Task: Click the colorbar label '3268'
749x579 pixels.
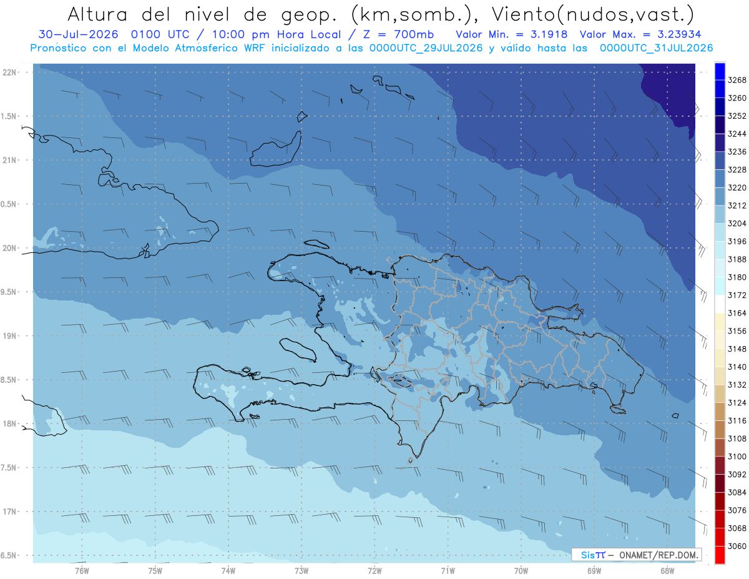Action: pos(737,80)
